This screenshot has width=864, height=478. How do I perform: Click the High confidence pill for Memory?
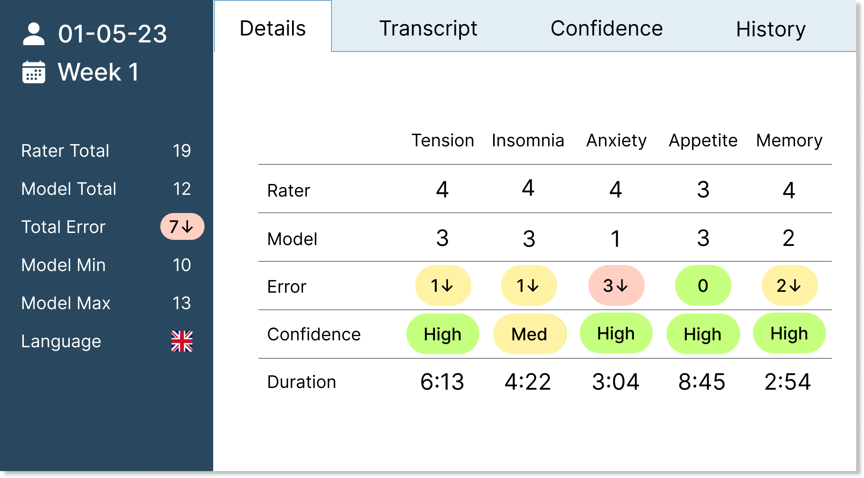789,333
